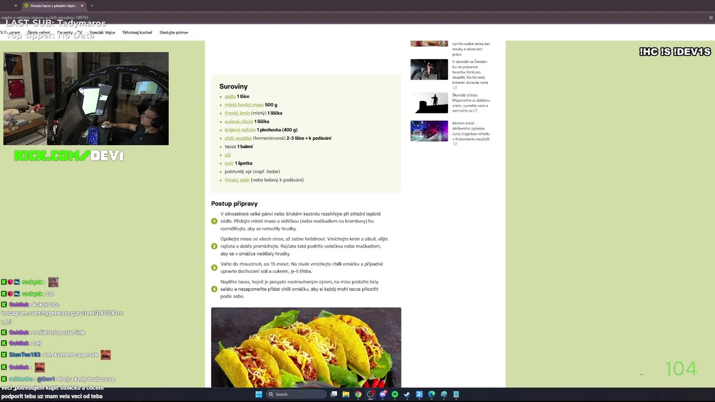The width and height of the screenshot is (715, 402).
Task: Open the Těhotnej kuchař menu item
Action: pyautogui.click(x=137, y=32)
